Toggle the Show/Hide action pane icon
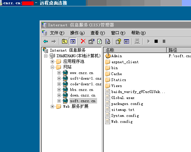The image size is (191, 152). point(127,41)
